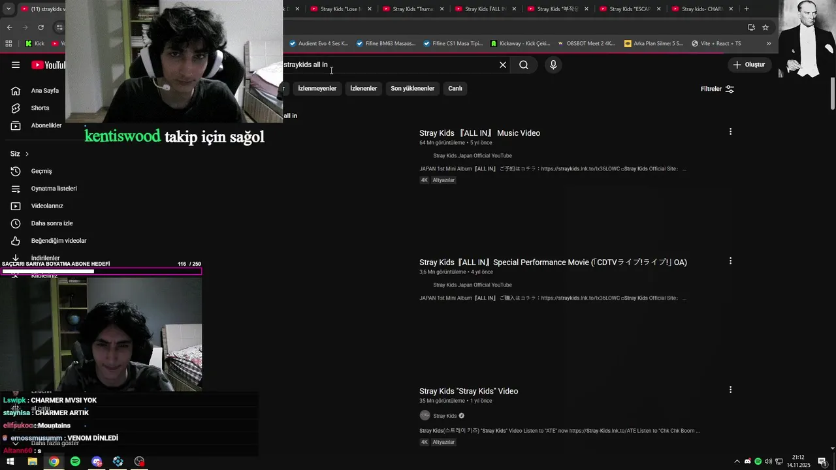Screen dimensions: 836x470
Task: Open Oynatma listeleri playlists
Action: [44, 189]
